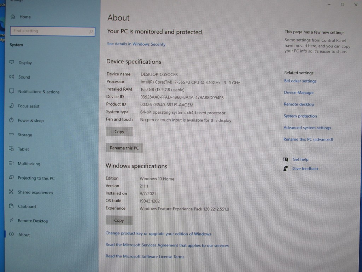Click Windows 10 Home edition value

pyautogui.click(x=157, y=178)
